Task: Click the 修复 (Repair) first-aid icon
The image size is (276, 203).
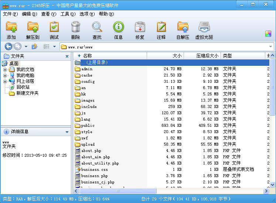Action: tap(140, 27)
